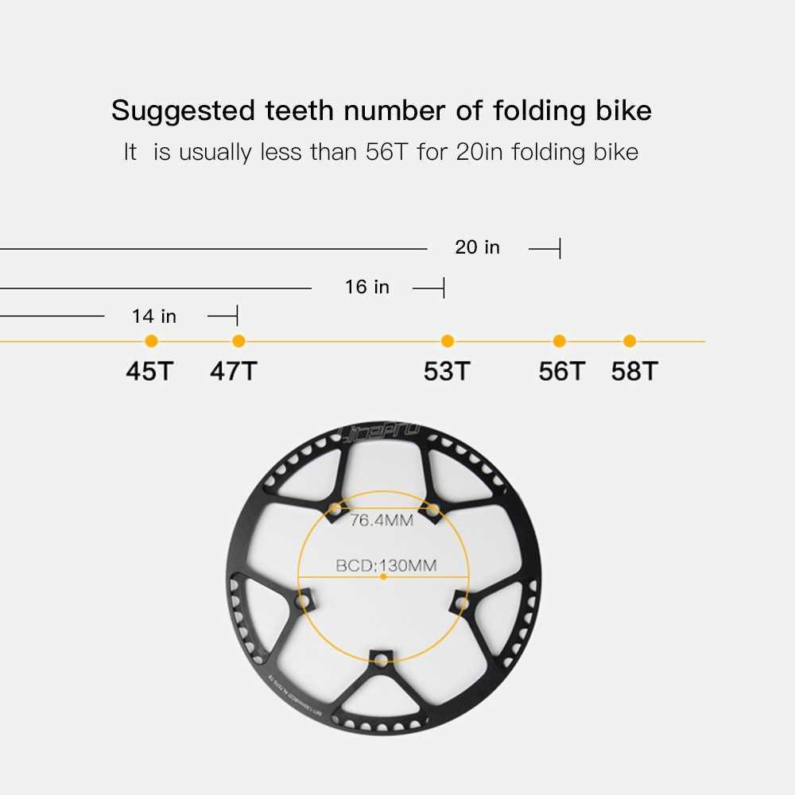
Task: Click the 53T teeth label
Action: (447, 371)
